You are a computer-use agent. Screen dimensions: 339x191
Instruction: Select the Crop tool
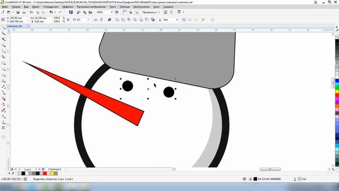pos(3,39)
